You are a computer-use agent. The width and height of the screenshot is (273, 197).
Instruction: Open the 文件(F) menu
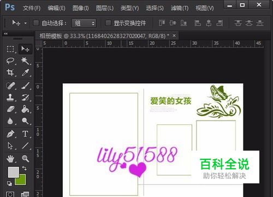pos(32,8)
